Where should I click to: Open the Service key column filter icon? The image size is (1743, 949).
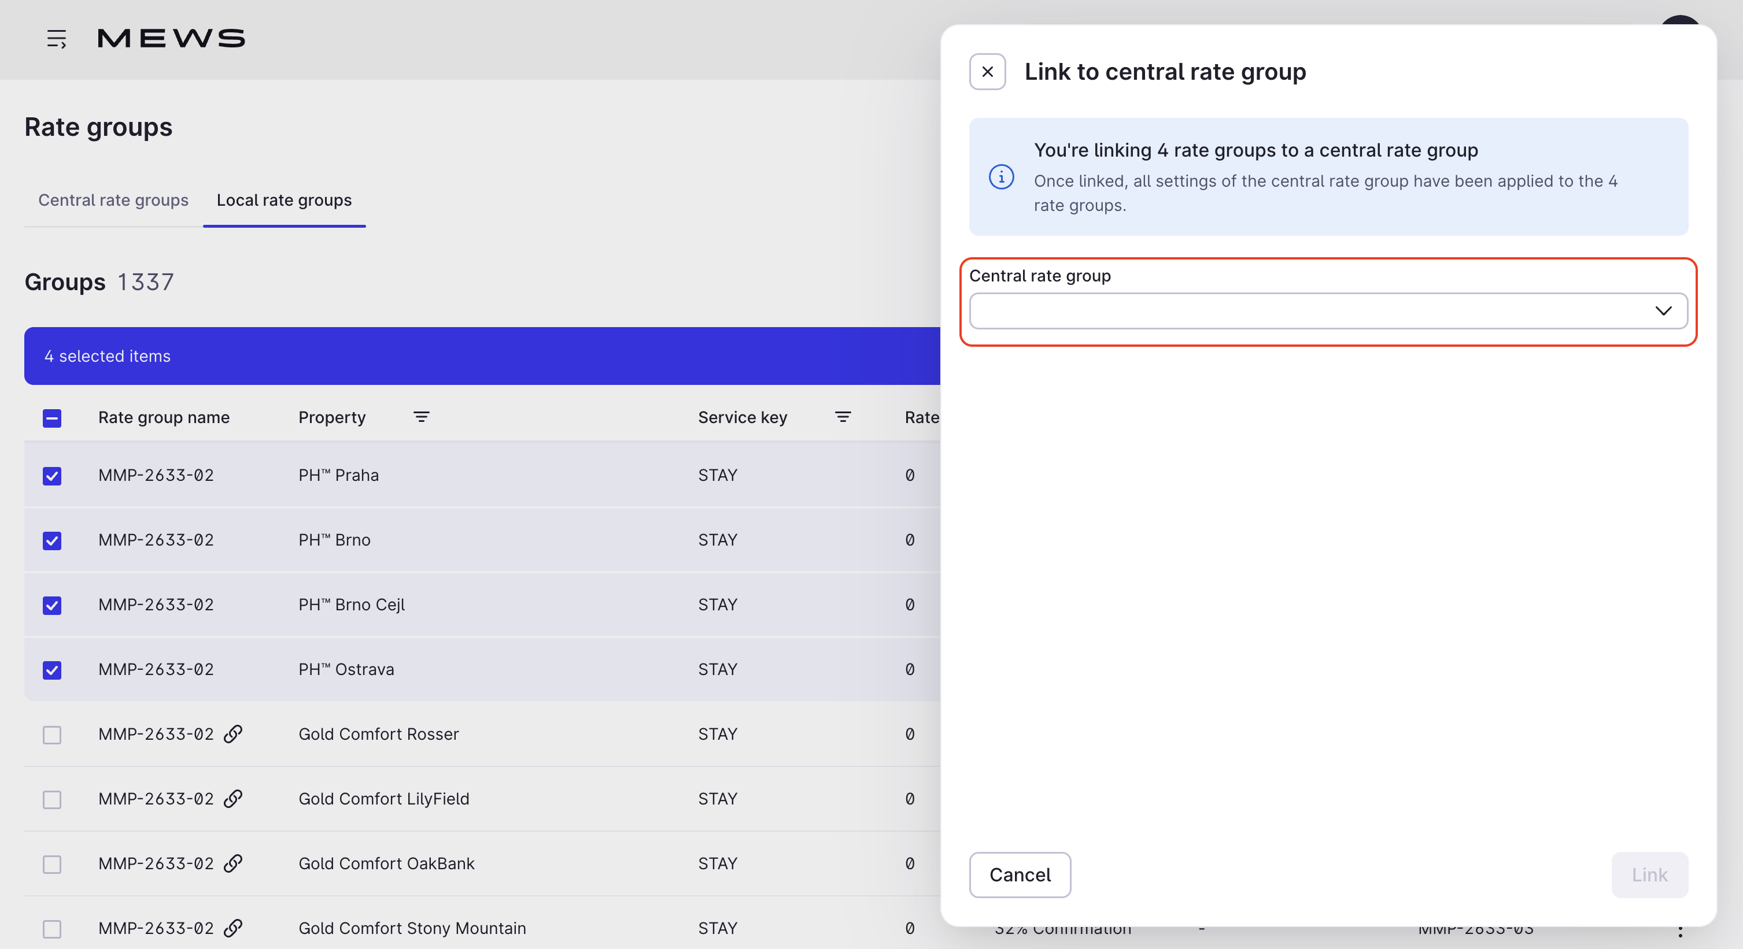tap(843, 417)
